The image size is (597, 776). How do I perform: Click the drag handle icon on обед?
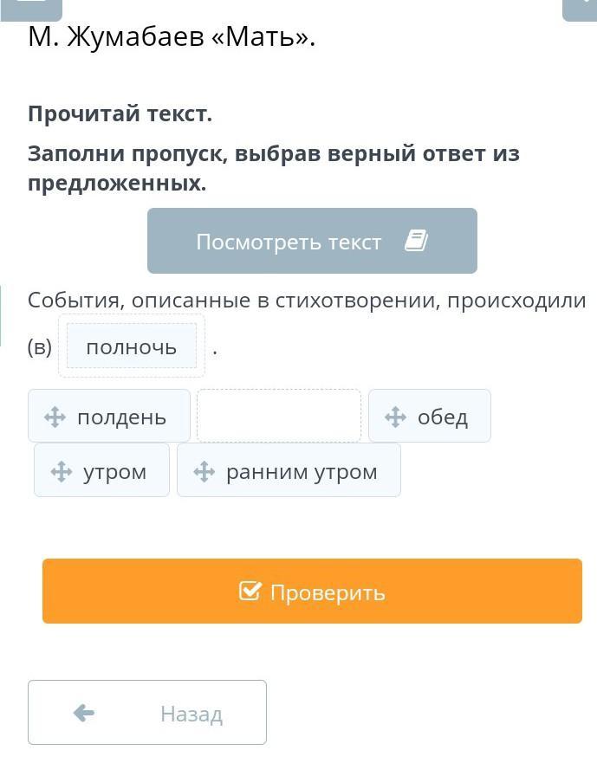(x=395, y=417)
